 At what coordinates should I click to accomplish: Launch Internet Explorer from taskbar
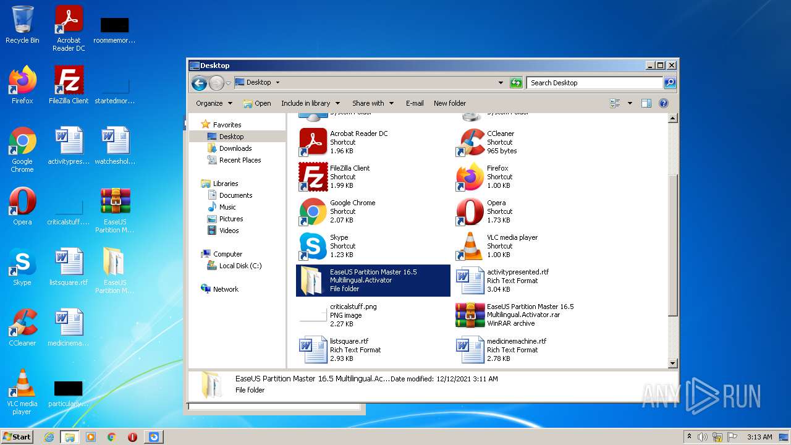(x=49, y=437)
